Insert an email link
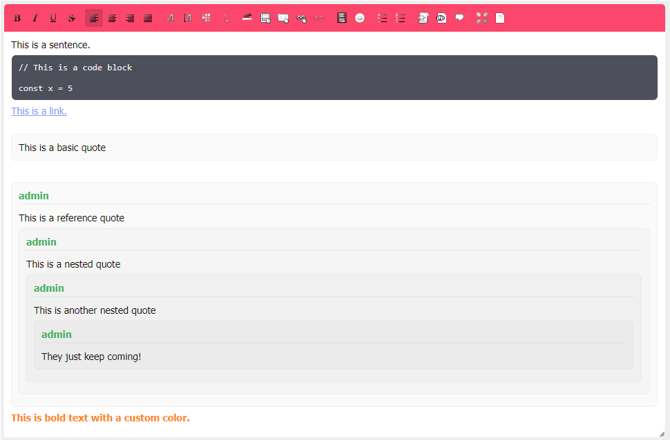This screenshot has width=670, height=440. pyautogui.click(x=283, y=18)
